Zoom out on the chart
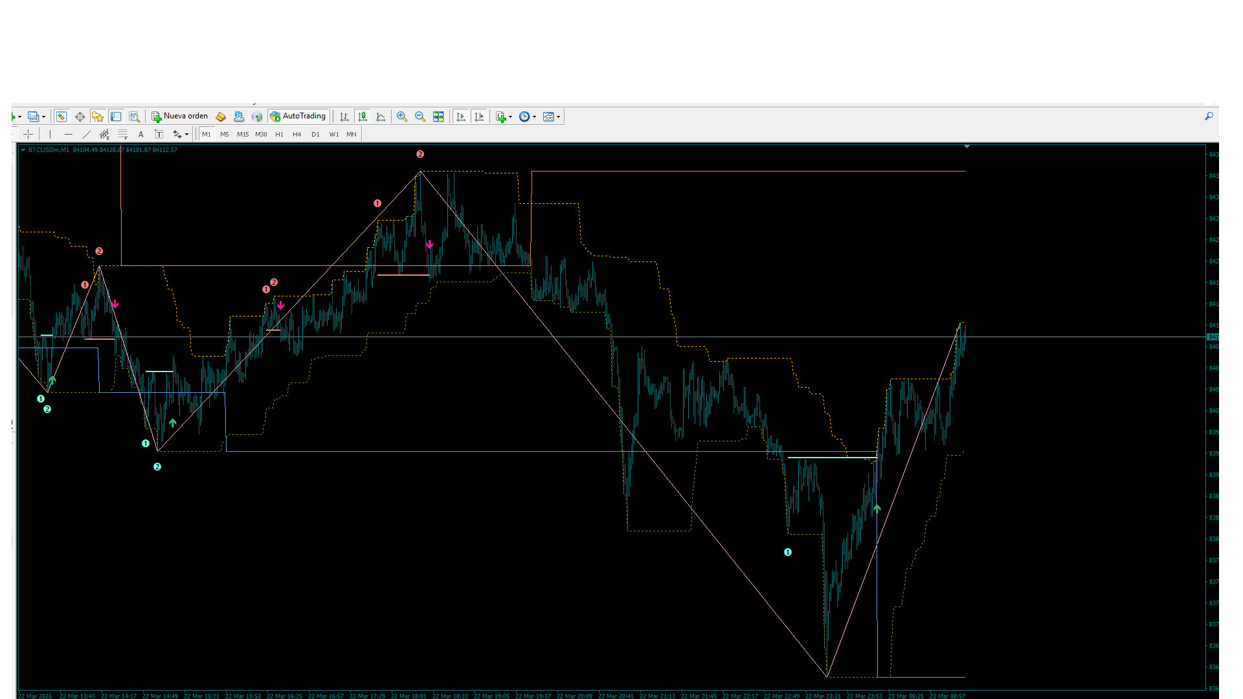This screenshot has width=1243, height=699. coord(420,116)
